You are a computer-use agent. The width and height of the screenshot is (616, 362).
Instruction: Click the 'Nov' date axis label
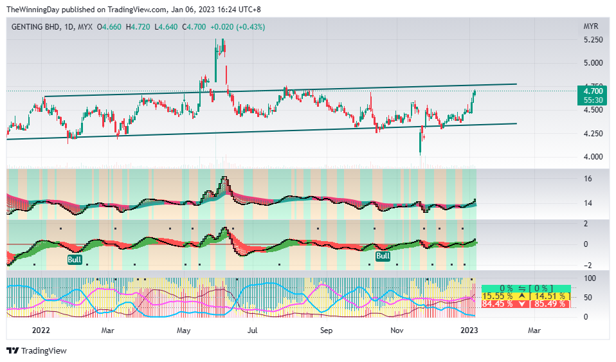click(x=397, y=330)
